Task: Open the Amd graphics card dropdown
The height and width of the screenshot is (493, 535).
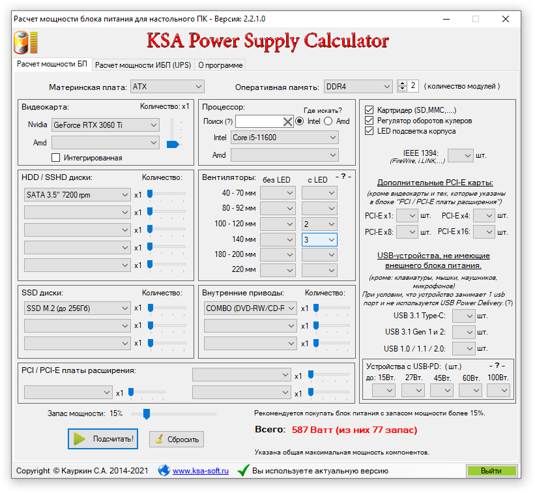Action: (106, 143)
